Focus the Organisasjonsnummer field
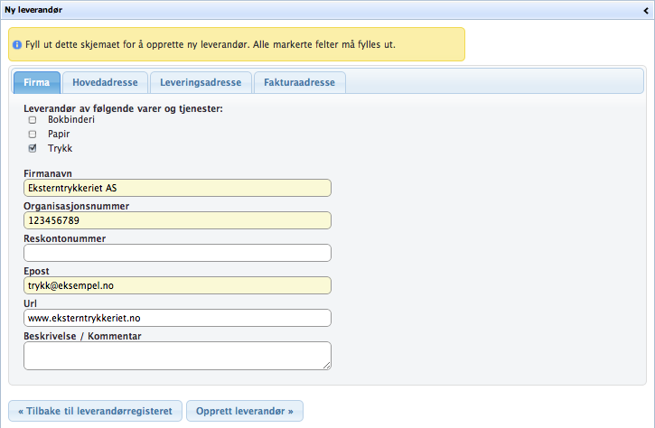 pos(177,220)
